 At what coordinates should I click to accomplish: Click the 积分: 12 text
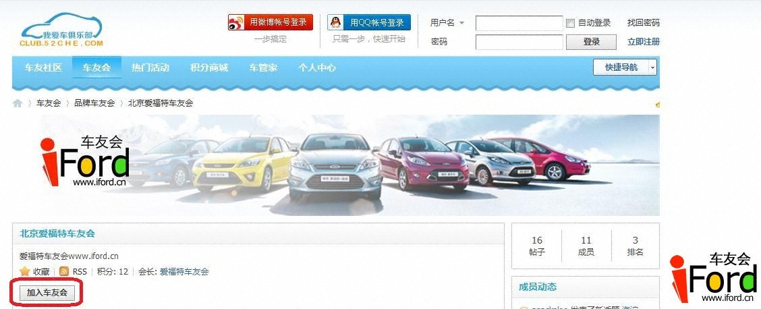point(113,272)
